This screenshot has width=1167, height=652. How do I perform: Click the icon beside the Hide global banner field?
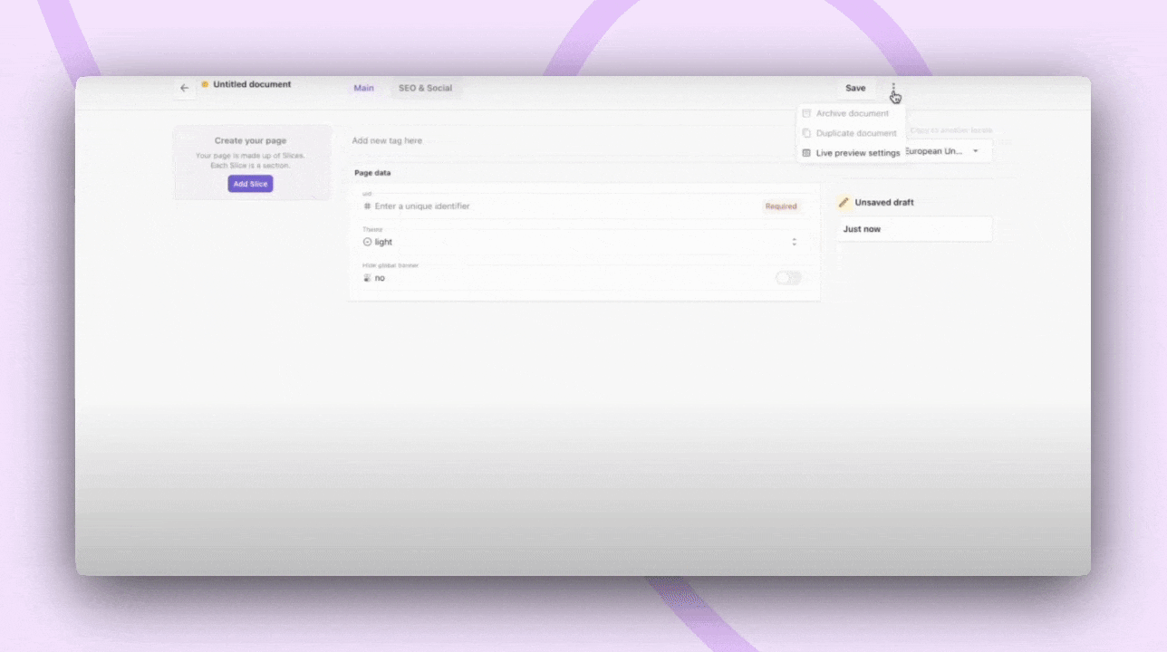(x=366, y=278)
